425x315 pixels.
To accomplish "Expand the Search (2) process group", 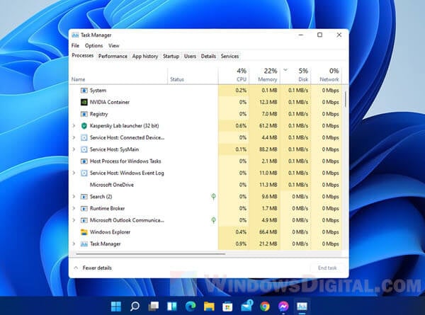I will tap(74, 196).
